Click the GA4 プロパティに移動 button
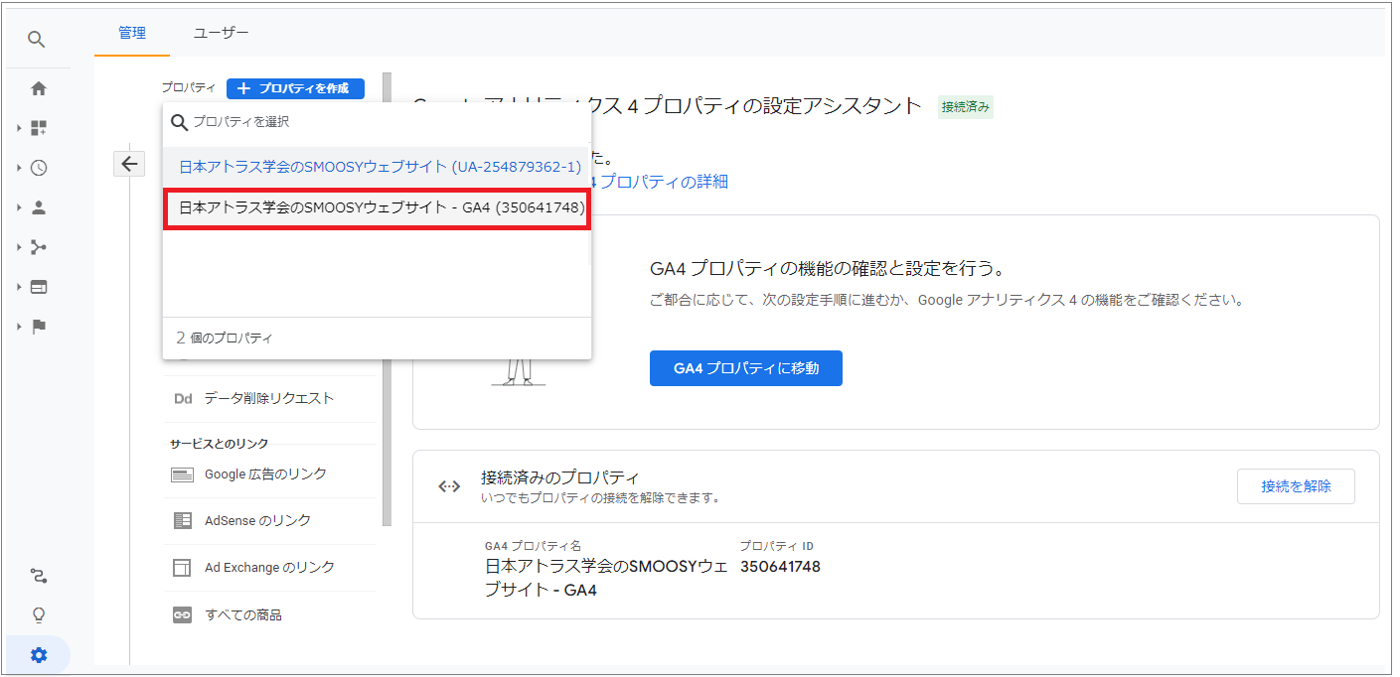 pyautogui.click(x=746, y=368)
